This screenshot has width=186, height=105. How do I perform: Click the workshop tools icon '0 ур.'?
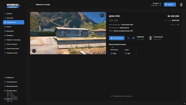(111, 53)
